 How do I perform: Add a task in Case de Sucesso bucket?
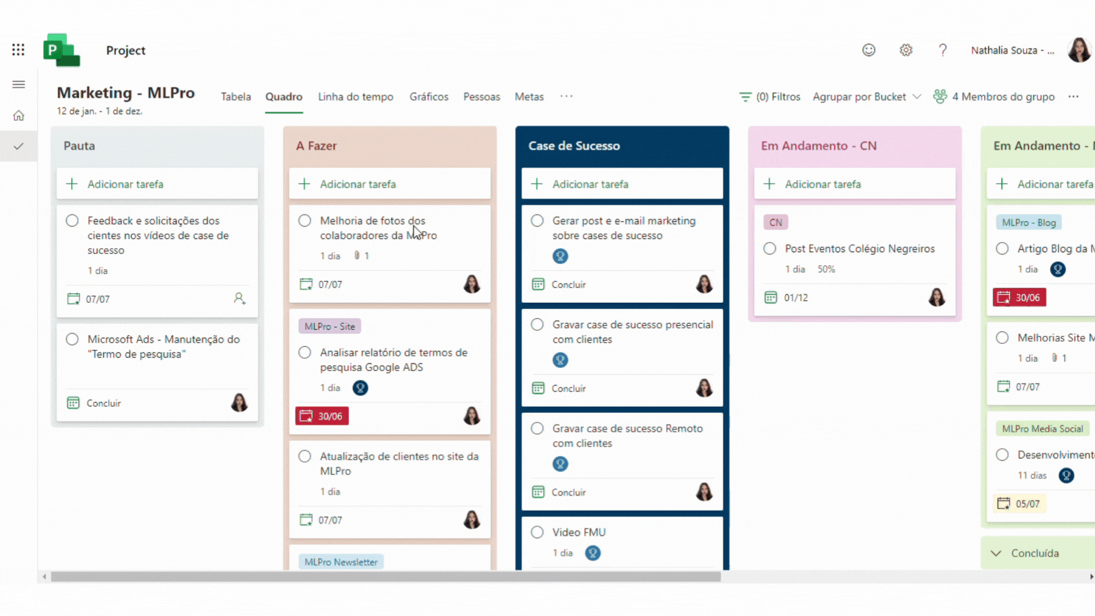click(622, 184)
